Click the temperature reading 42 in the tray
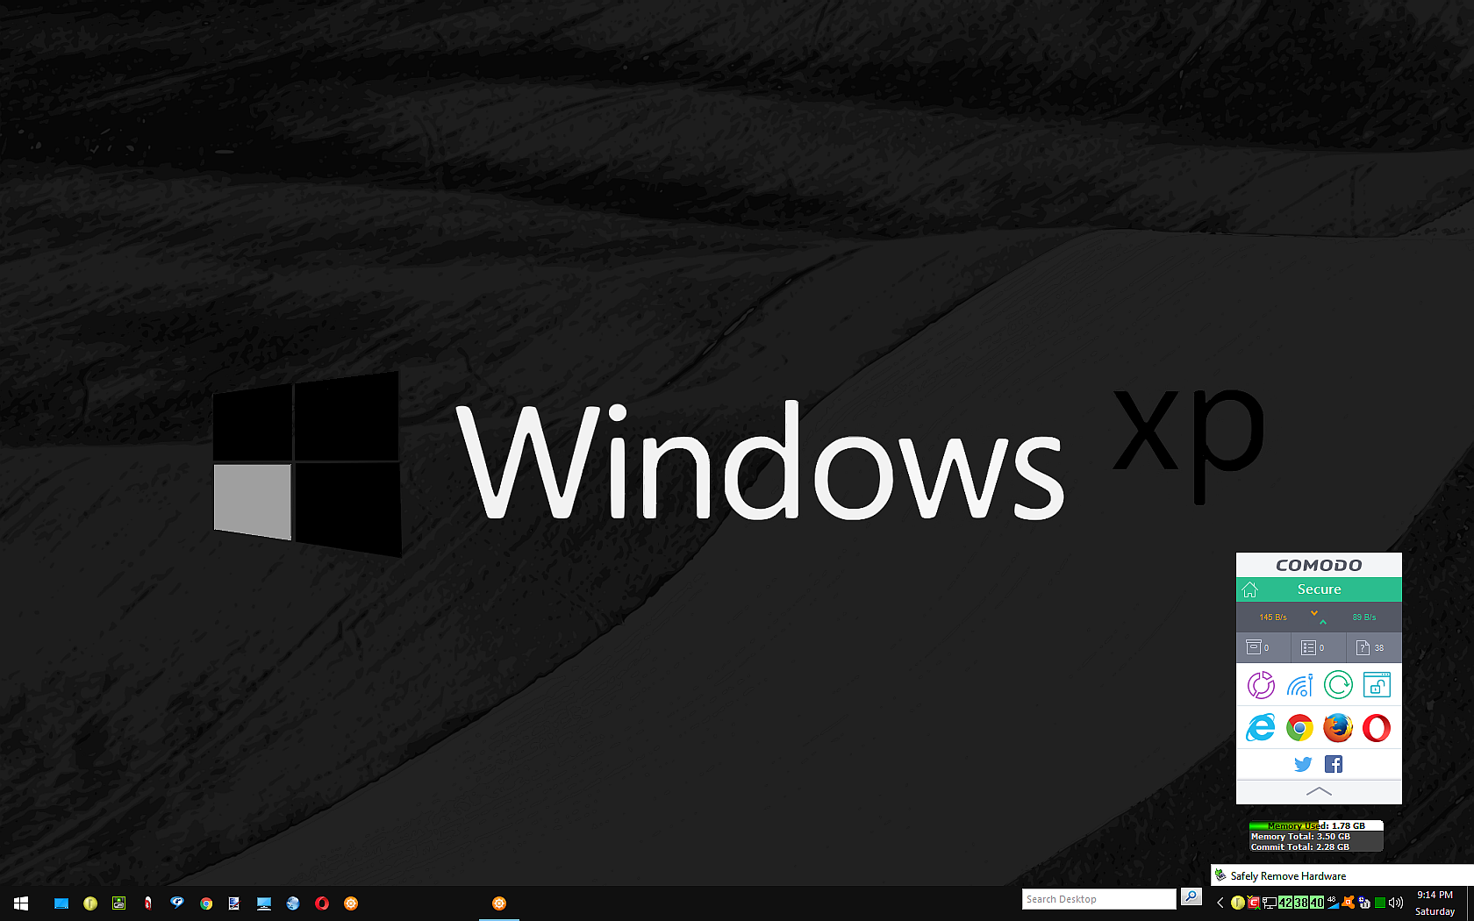This screenshot has width=1474, height=921. pyautogui.click(x=1285, y=903)
